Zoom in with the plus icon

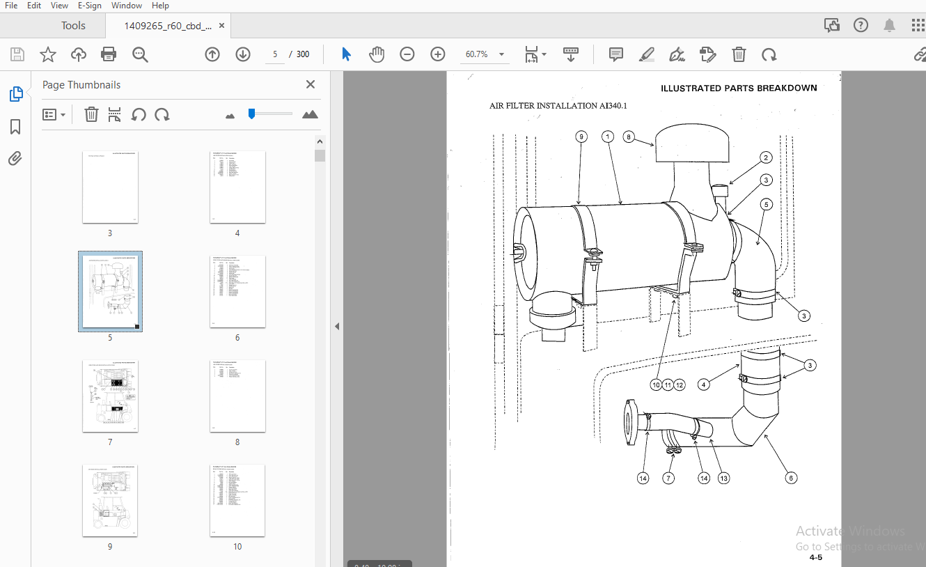438,54
